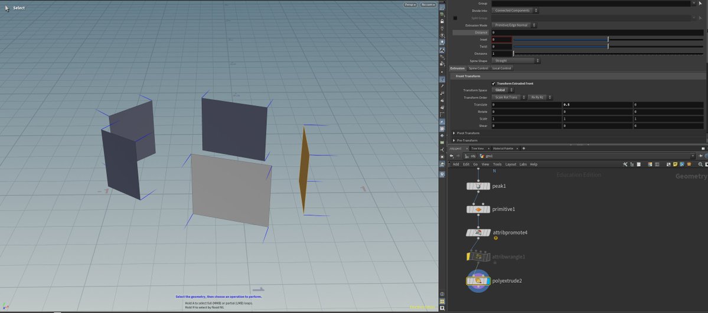This screenshot has width=708, height=313.
Task: Switch to the Extrusion tab
Action: (458, 68)
